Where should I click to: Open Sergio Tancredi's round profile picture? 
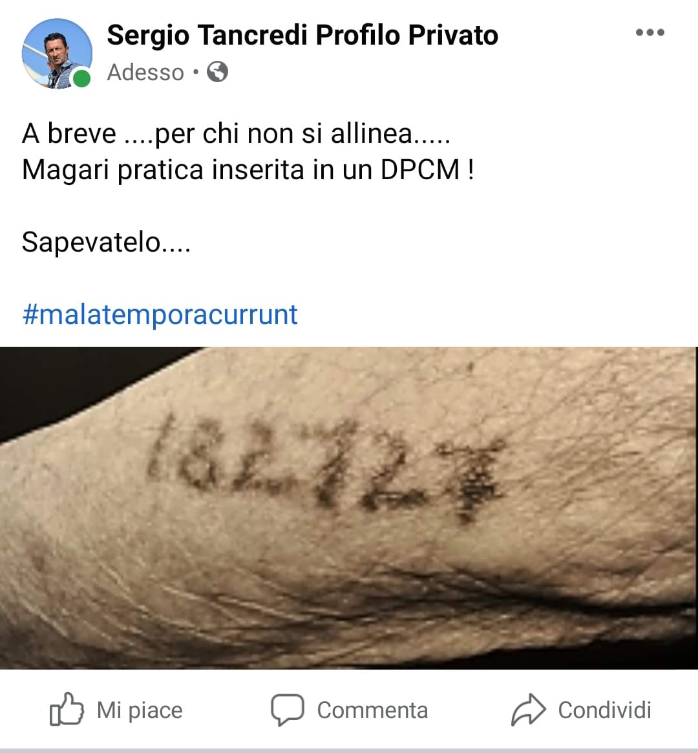(x=57, y=53)
